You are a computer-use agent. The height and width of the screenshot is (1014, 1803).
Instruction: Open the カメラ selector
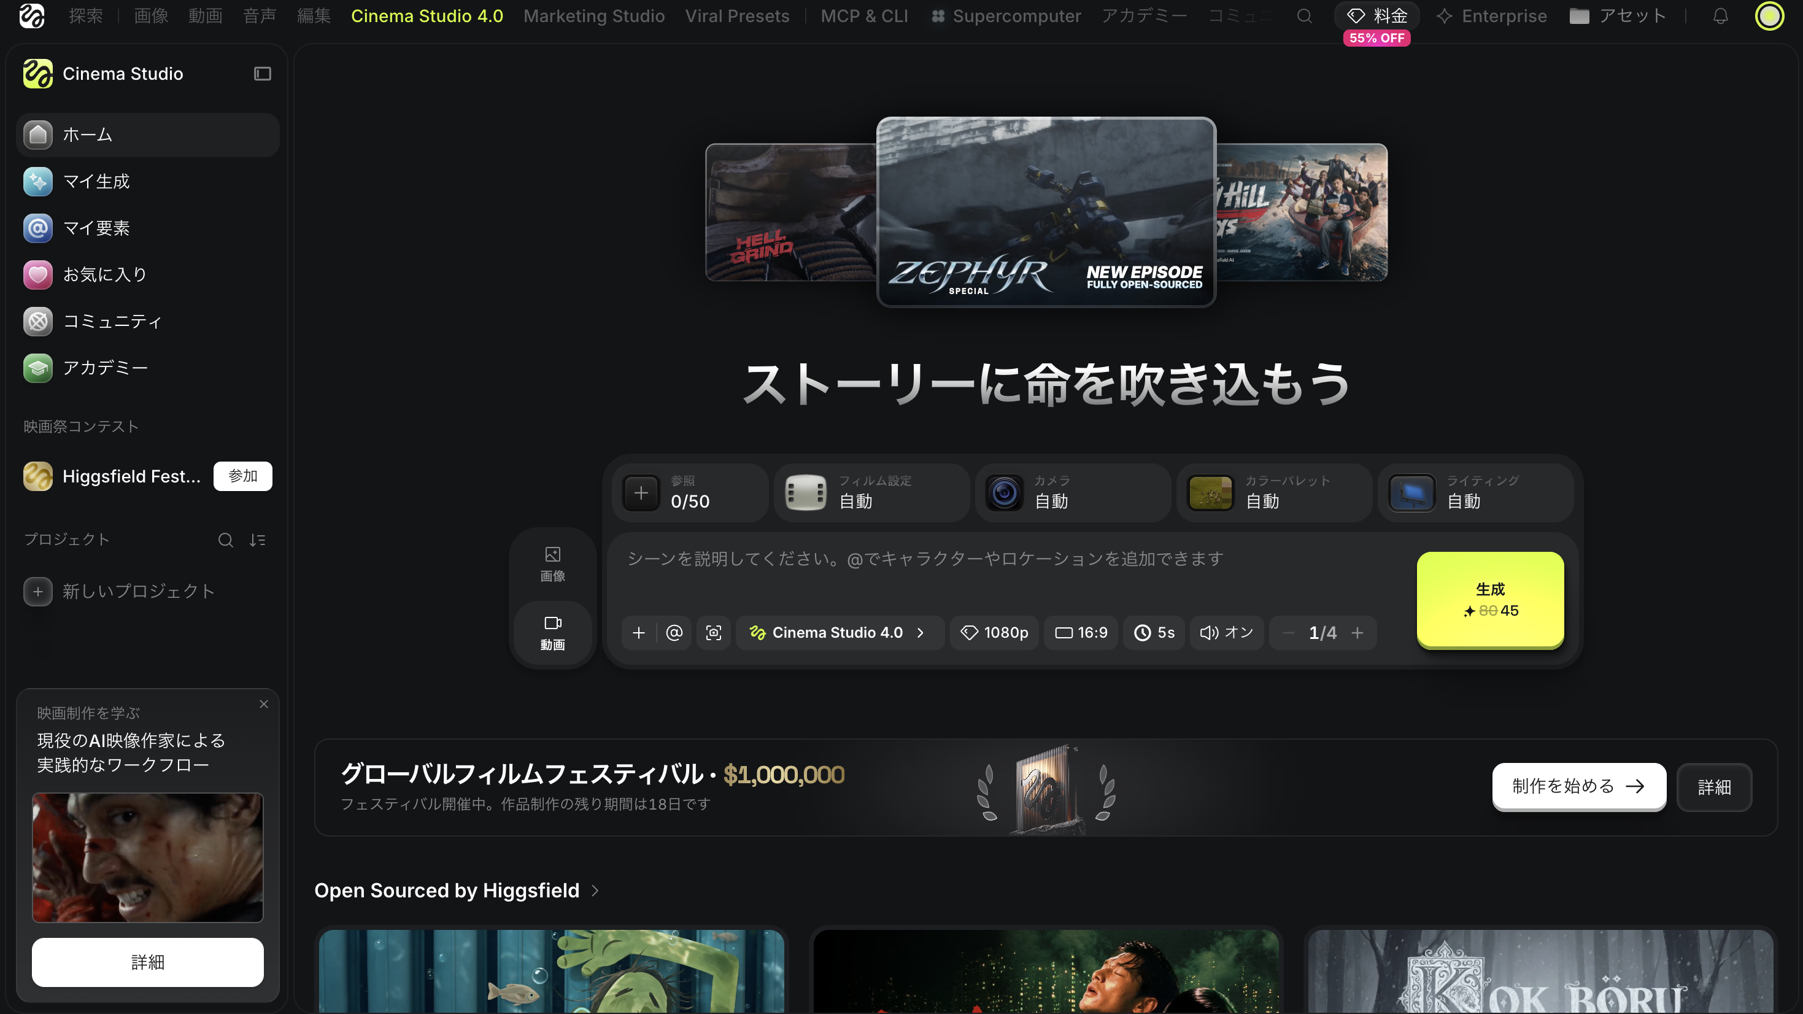pos(1072,493)
